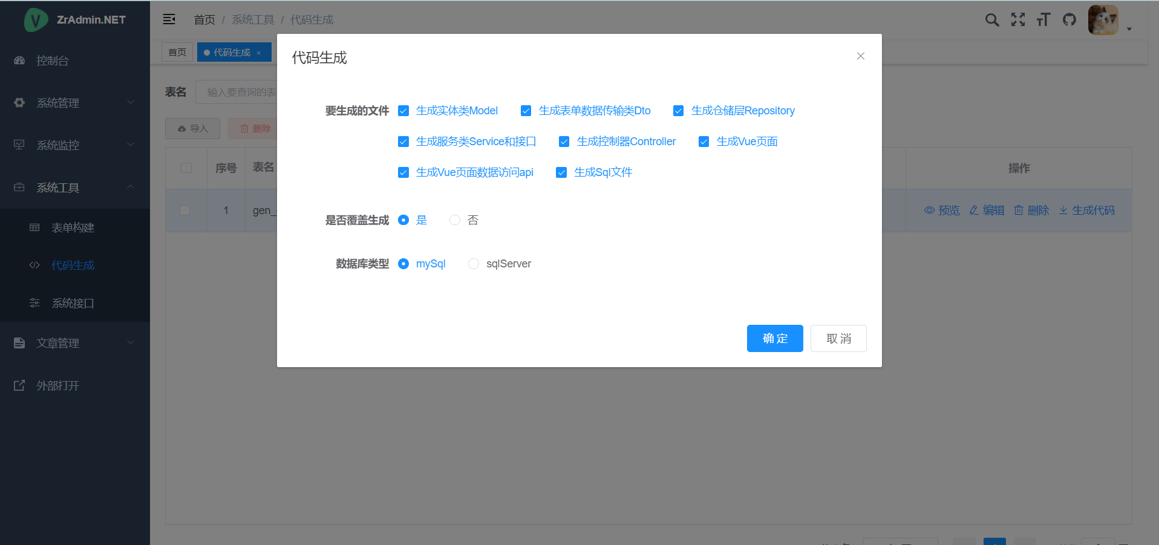Uncheck 生成实体类Model checkbox
The width and height of the screenshot is (1159, 545).
coord(403,111)
